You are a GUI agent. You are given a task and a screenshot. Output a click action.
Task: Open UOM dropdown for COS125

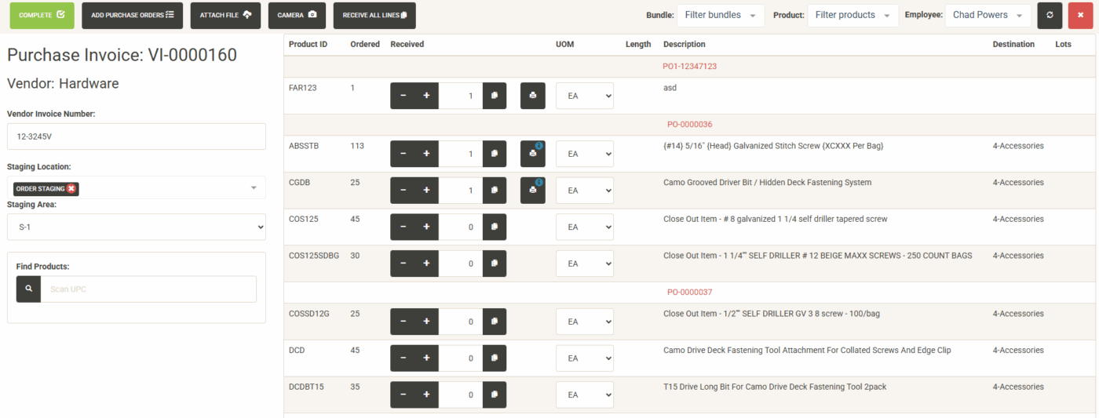585,227
